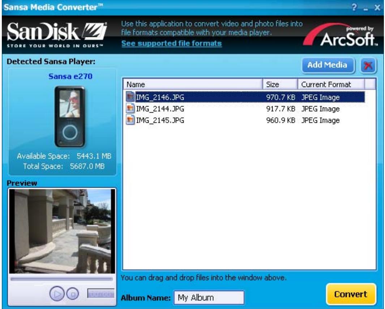Click the IMG_2144.JPG file icon

click(130, 108)
